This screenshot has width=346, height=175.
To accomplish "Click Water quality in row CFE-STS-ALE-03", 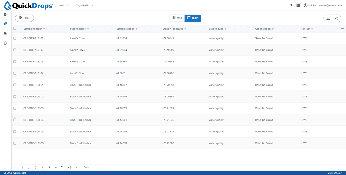I will coord(216,62).
